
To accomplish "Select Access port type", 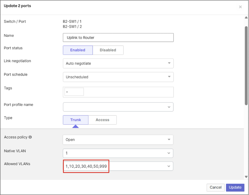I will (x=102, y=120).
